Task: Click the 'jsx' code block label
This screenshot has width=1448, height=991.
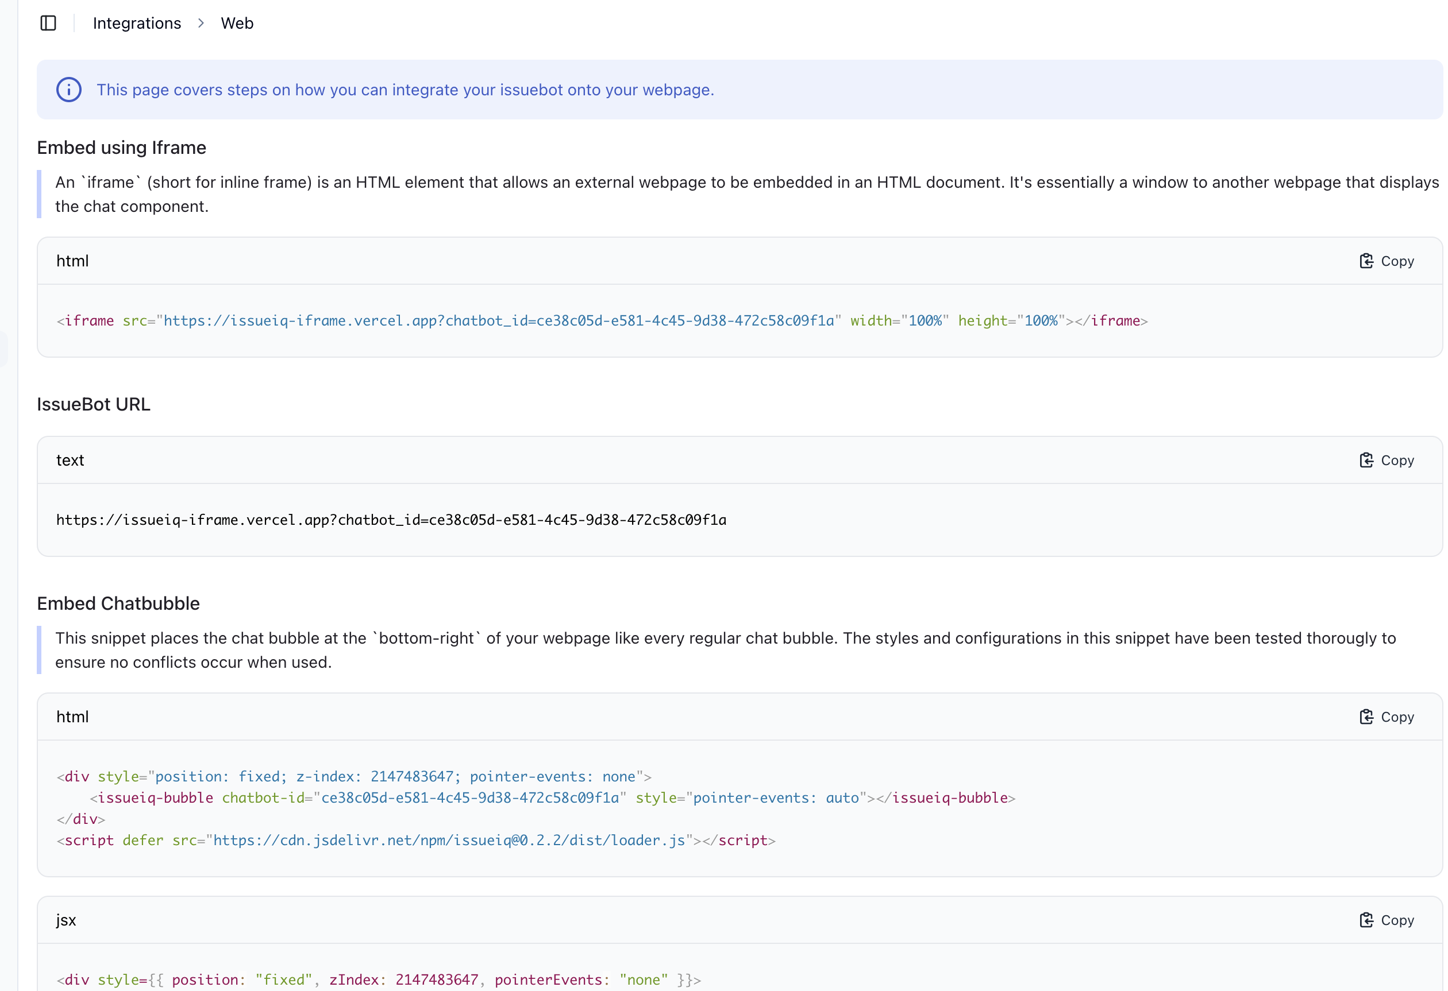Action: [66, 920]
